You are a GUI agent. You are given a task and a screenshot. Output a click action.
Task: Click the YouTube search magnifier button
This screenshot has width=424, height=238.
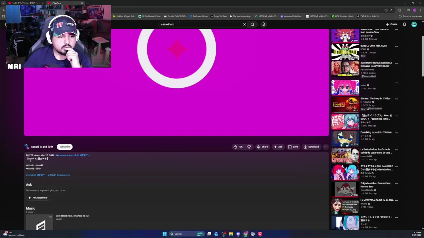(x=252, y=24)
